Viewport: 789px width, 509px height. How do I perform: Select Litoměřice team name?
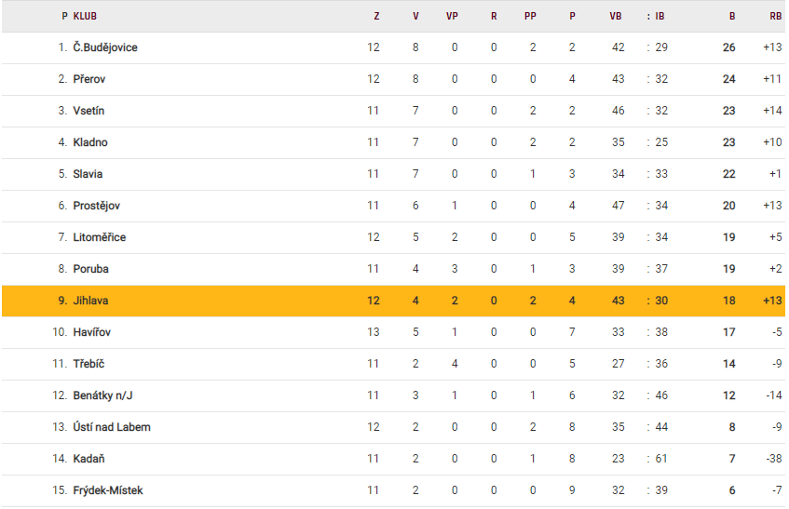point(99,237)
